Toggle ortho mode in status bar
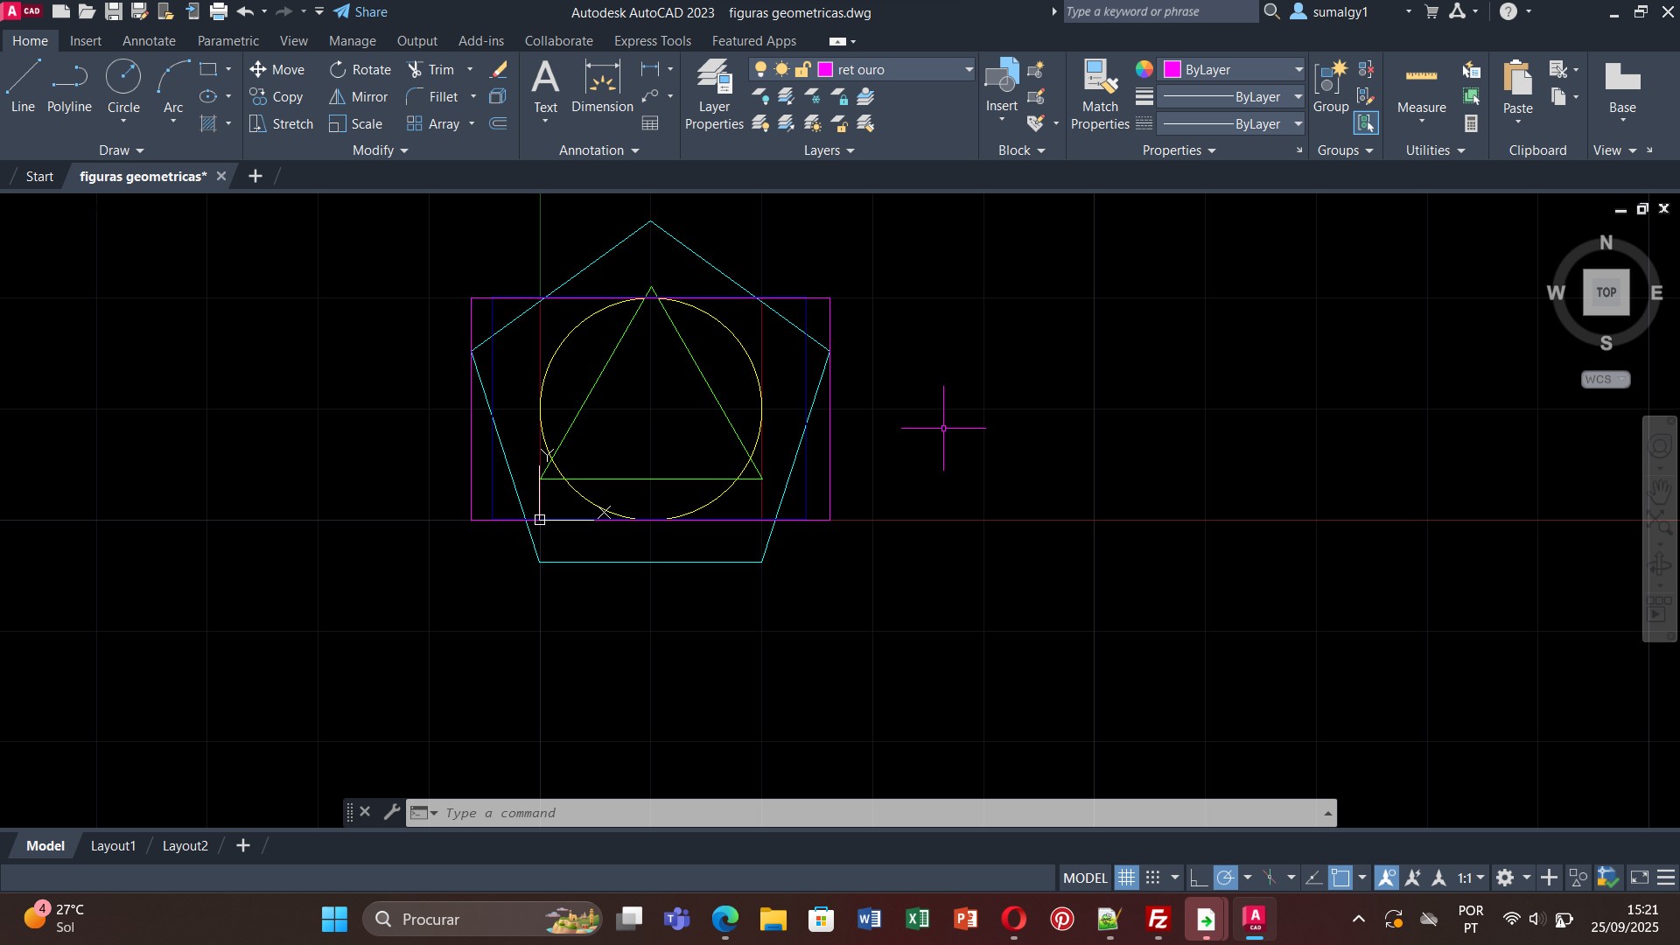This screenshot has width=1680, height=945. [x=1199, y=878]
